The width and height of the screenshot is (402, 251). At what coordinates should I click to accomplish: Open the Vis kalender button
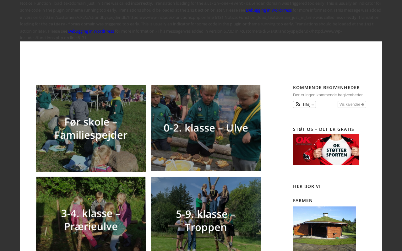[x=352, y=104]
